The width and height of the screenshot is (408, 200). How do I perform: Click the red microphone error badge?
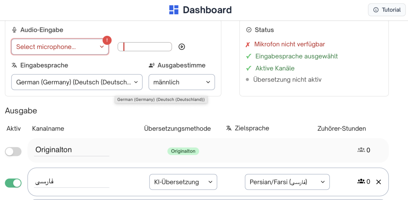pos(107,40)
